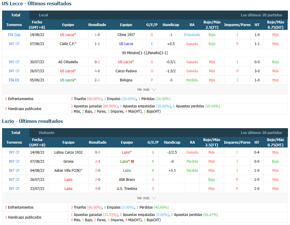
Task: Open the ITA D1 tournament link
Action: click(14, 80)
